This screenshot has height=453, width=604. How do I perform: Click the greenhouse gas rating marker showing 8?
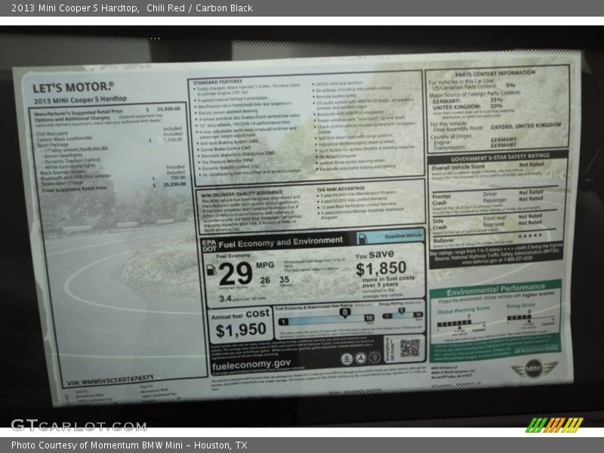click(345, 313)
